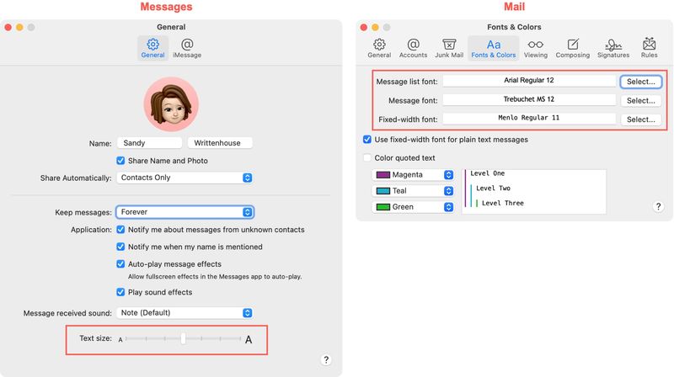674x377 pixels.
Task: Uncheck Share Name and Photo
Action: pyautogui.click(x=120, y=161)
